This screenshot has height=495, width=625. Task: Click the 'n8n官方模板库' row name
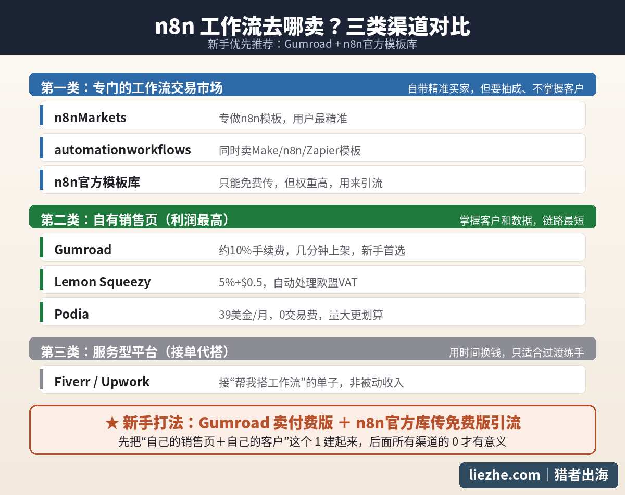click(x=97, y=183)
